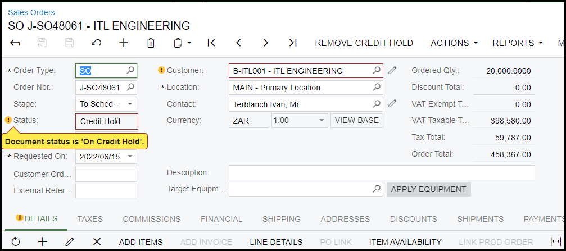Click the undo icon in toolbar
The image size is (566, 251).
(96, 43)
